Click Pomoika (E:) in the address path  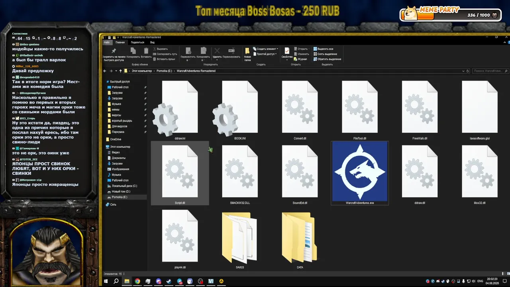pos(164,71)
